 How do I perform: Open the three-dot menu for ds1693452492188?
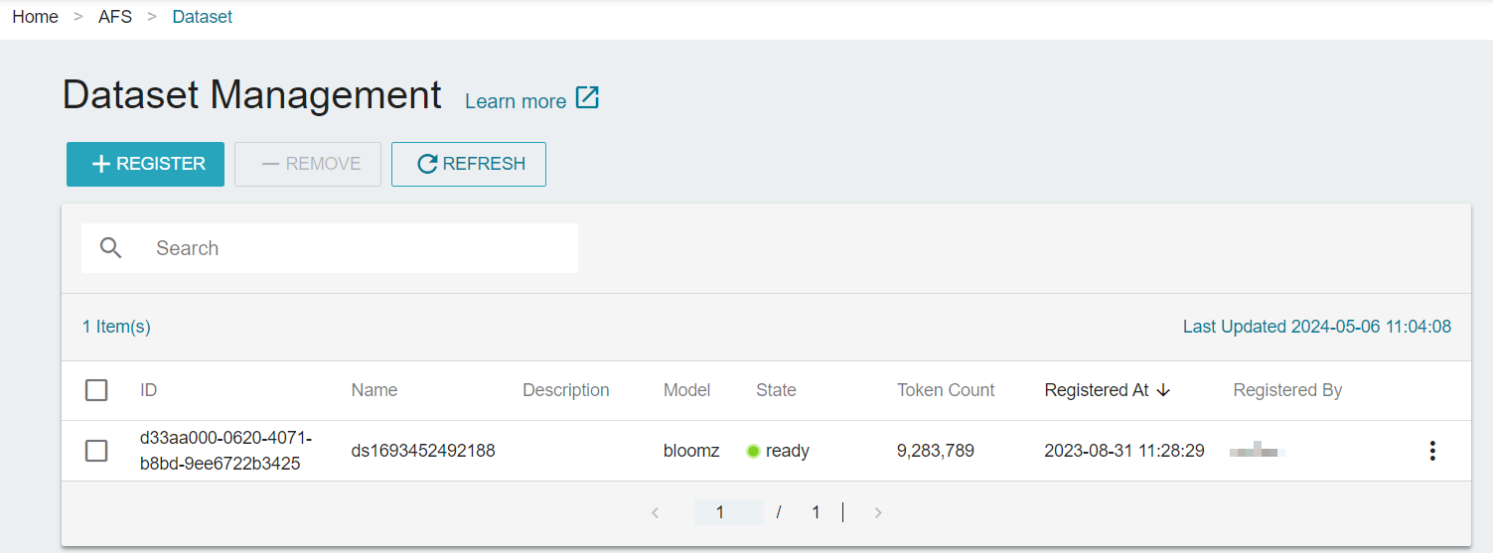point(1431,451)
